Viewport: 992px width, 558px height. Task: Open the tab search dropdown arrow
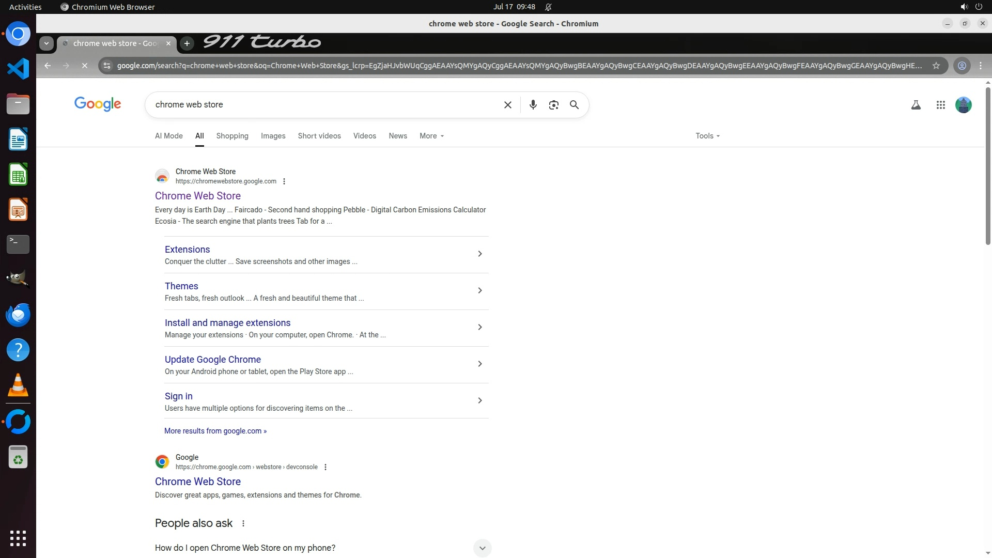point(47,43)
